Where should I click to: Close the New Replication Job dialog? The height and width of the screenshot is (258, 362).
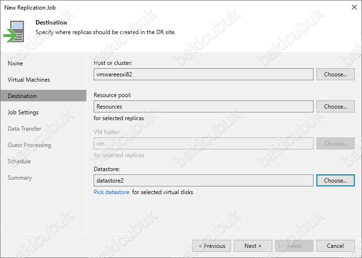(354, 7)
